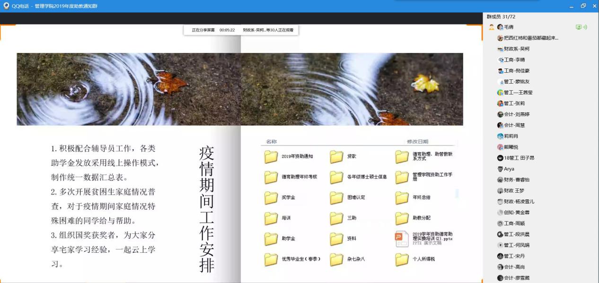
Task: Click the QQ penguin logo in title bar
Action: tap(6, 6)
